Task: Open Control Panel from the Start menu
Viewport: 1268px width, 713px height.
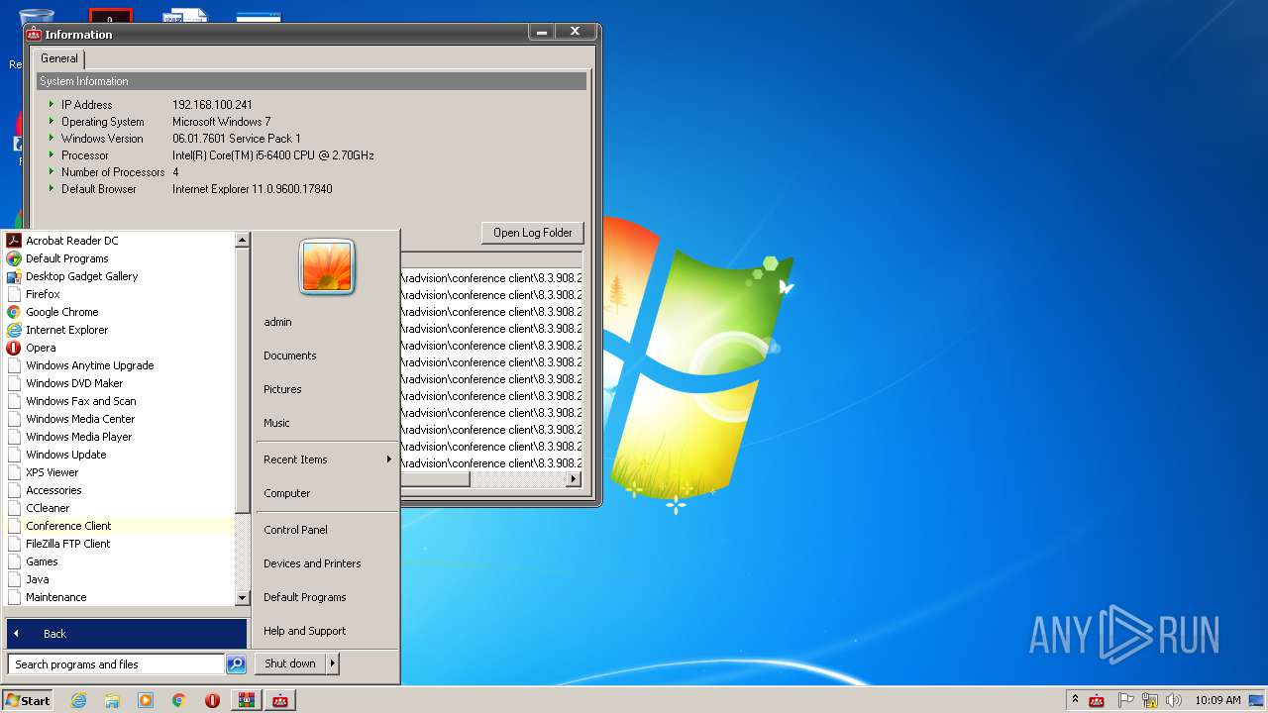Action: click(295, 530)
